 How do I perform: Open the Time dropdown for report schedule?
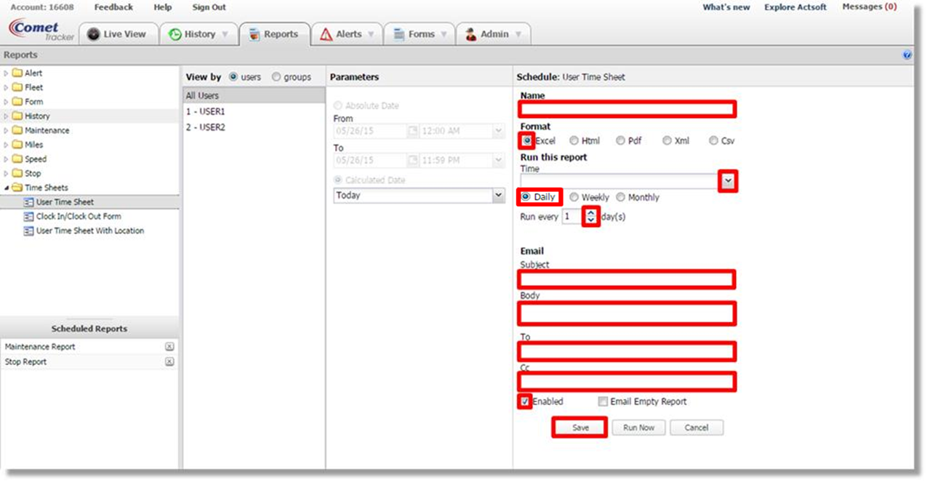(728, 181)
